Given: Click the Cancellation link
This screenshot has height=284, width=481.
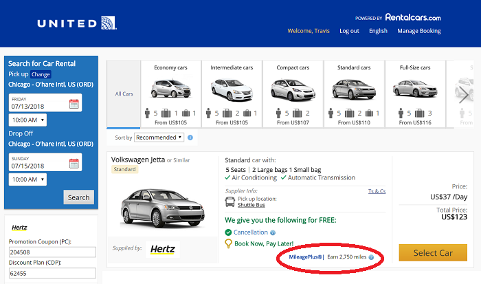Looking at the screenshot, I should 251,232.
